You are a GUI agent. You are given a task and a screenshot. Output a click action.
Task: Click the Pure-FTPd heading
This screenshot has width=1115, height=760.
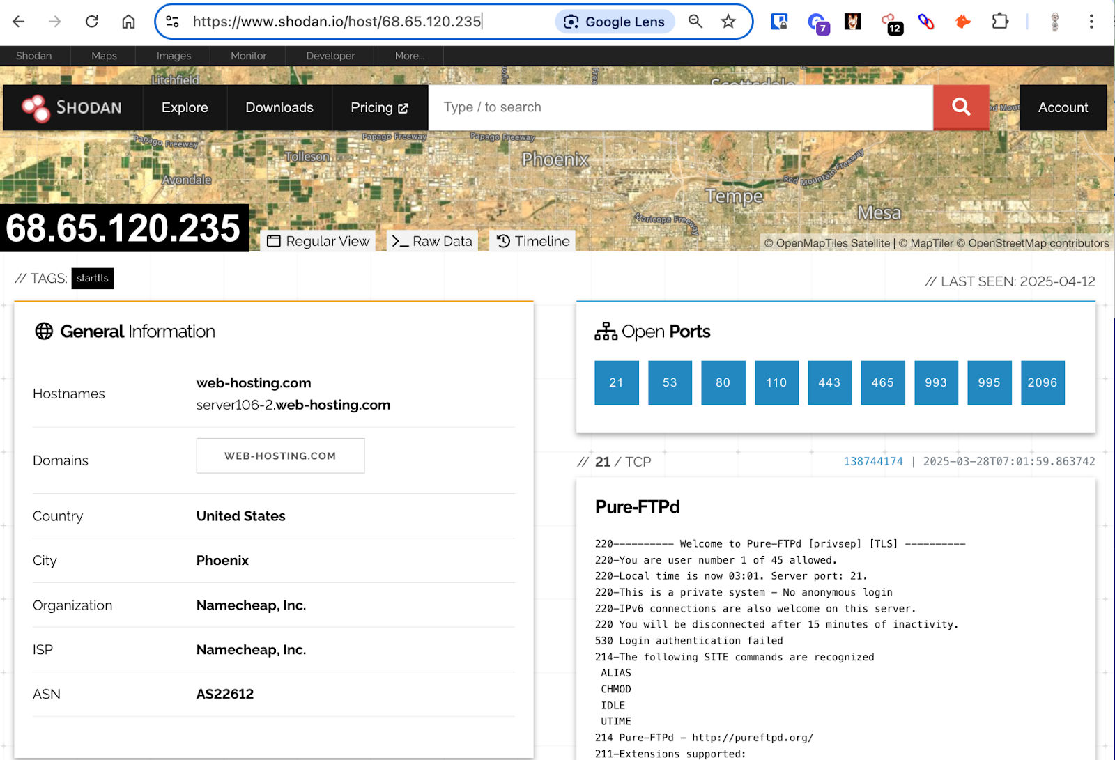coord(638,507)
